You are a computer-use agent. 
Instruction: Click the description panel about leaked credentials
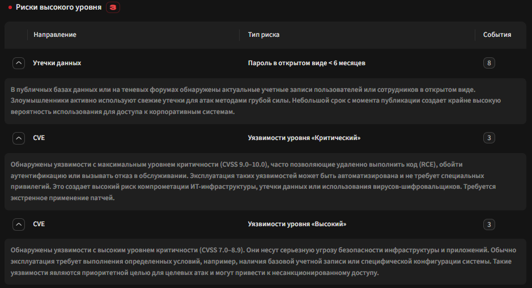(x=265, y=101)
